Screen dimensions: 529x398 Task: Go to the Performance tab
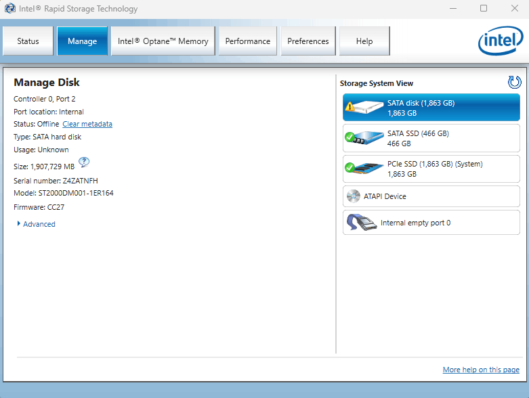[248, 41]
